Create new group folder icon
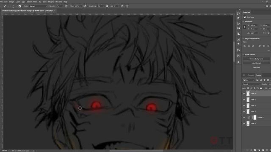This screenshot has height=152, width=271. pos(263,150)
